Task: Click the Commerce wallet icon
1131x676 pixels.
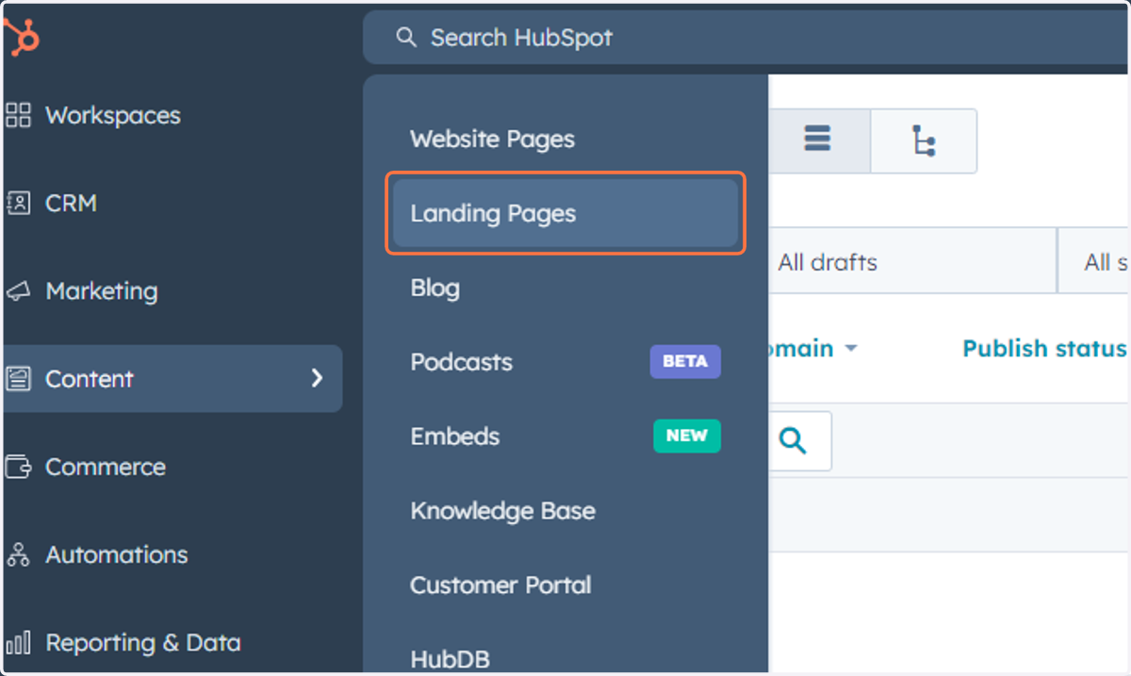Action: tap(18, 467)
